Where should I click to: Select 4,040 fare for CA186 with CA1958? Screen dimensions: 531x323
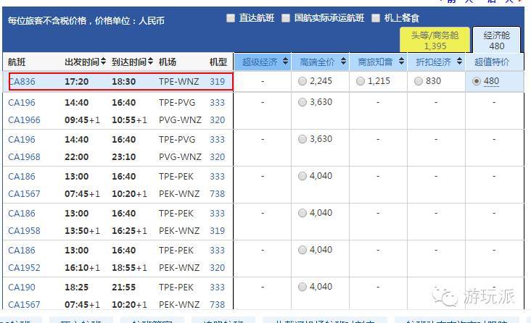302,213
